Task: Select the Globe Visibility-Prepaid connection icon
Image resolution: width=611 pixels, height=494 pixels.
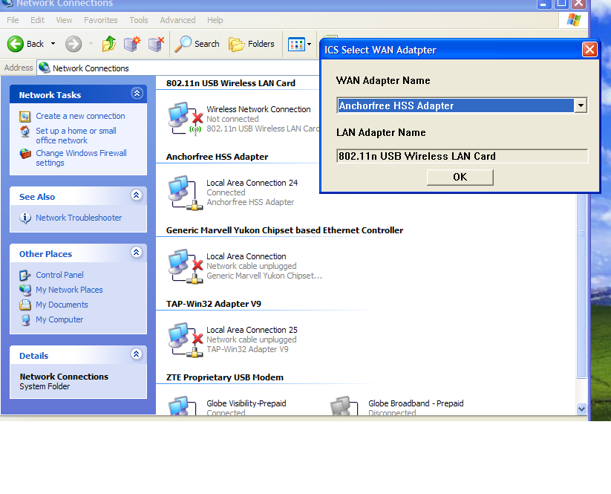Action: point(183,406)
